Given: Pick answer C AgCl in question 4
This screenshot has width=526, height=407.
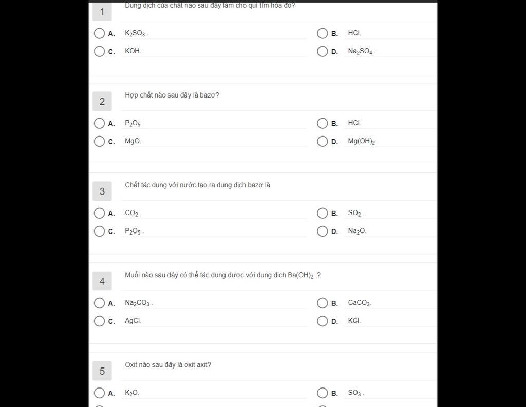Looking at the screenshot, I should (x=99, y=321).
